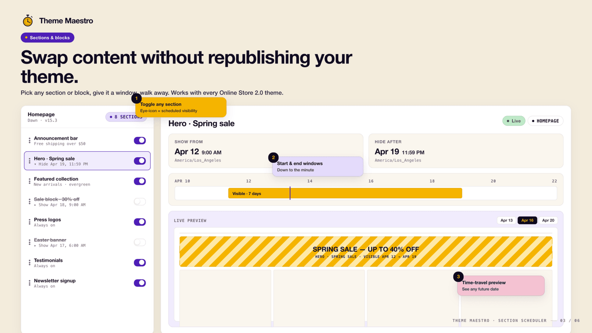This screenshot has height=333, width=592.
Task: Enable the Sale block 30% off toggle
Action: pos(140,202)
